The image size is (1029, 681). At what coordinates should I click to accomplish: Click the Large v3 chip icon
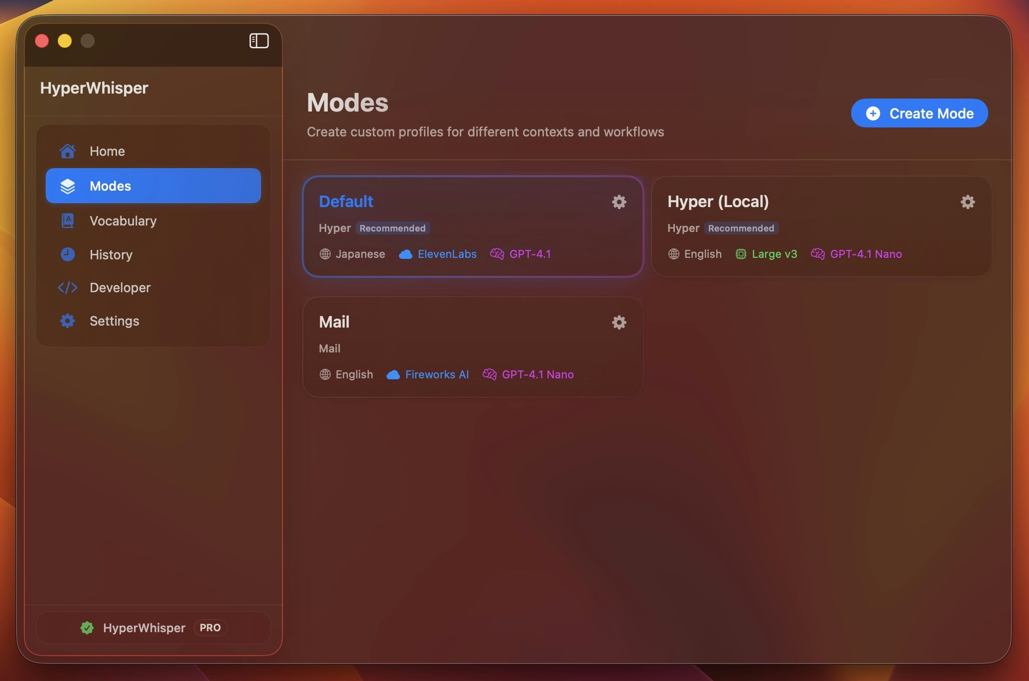[x=741, y=254]
